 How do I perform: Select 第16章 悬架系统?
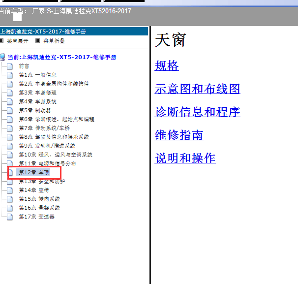[x=39, y=208]
